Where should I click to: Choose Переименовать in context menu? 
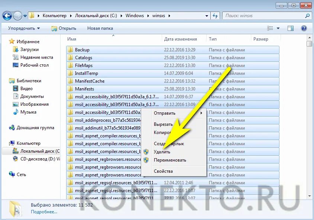tap(174, 160)
